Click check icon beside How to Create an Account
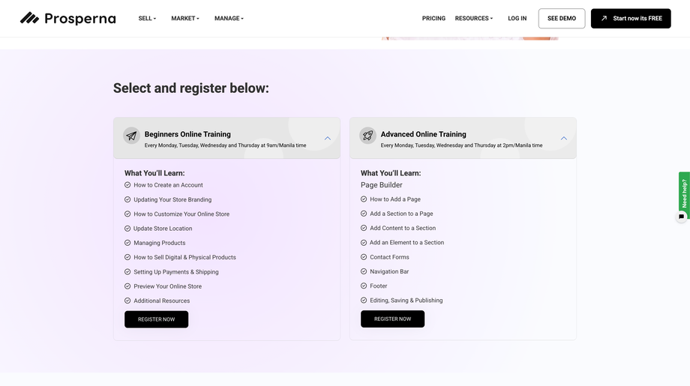 tap(127, 185)
